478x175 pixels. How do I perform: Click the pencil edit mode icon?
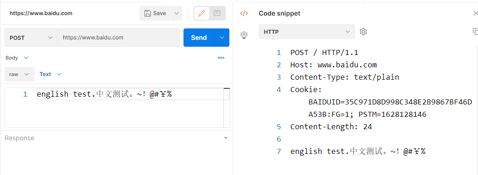point(202,13)
